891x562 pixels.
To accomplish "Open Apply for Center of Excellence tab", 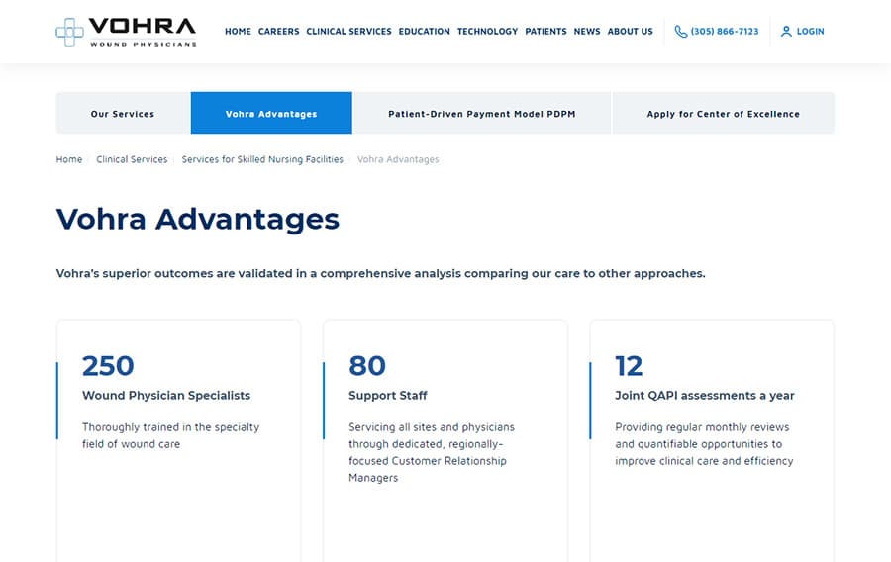I will tap(723, 114).
